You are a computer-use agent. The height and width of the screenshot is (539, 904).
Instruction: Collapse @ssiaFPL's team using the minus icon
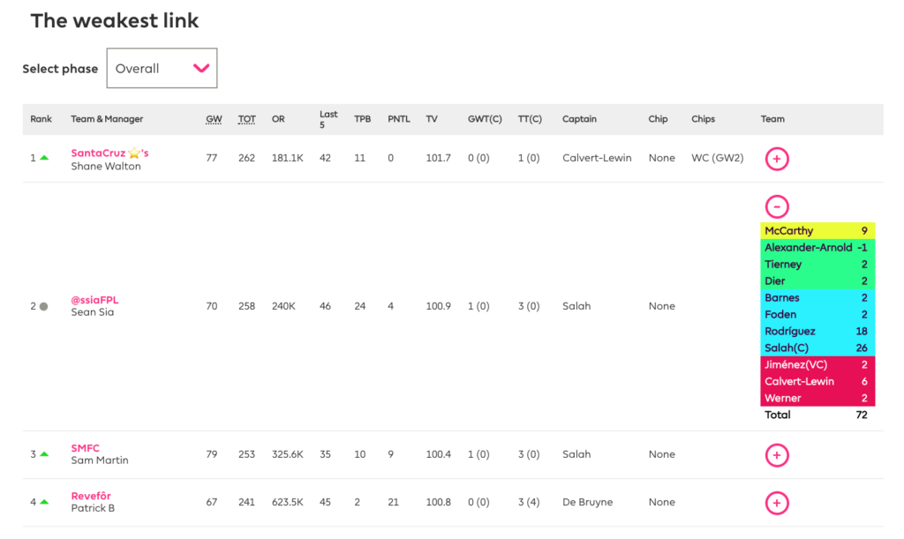[776, 206]
